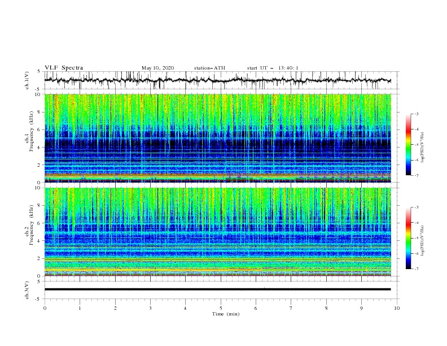The height and width of the screenshot is (346, 447).
Task: Click the ch.2 spectrogram color bar
Action: tap(408, 238)
